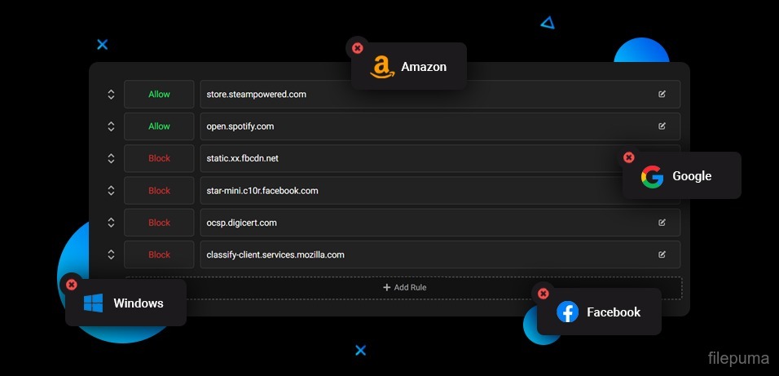Screen dimensions: 779x376
Task: Click the Add Rule button
Action: 404,287
